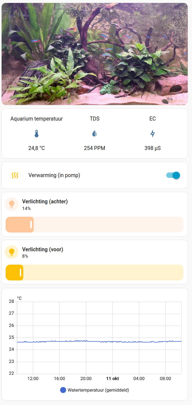Click the Verlichting (achter) bulb icon

12,204
